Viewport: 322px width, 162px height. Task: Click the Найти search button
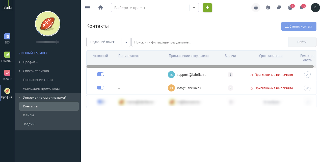302,42
